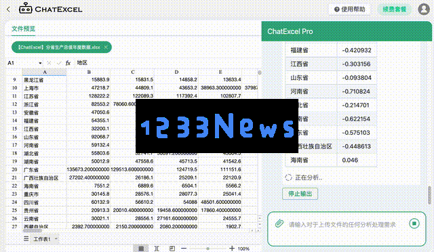Click 海南省 row in chat results

(331, 160)
